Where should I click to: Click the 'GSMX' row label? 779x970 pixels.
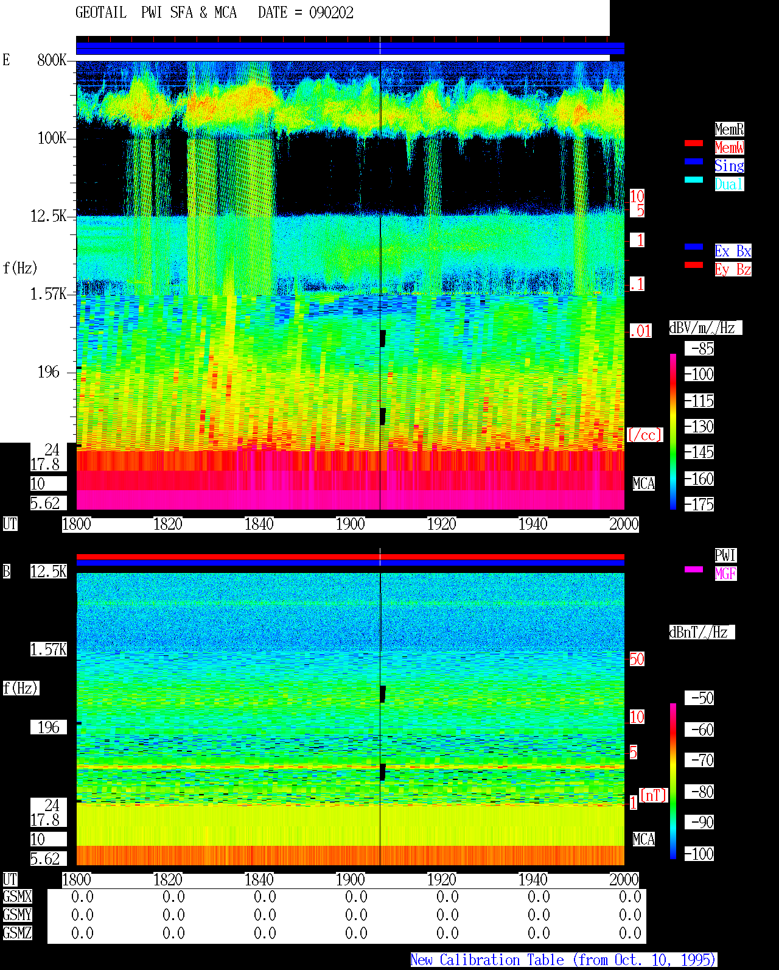[x=17, y=896]
